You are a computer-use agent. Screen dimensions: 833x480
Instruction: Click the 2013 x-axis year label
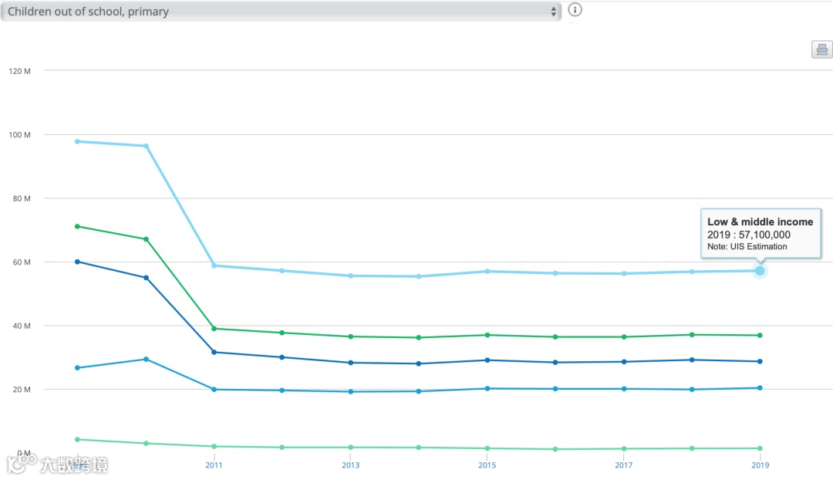click(x=351, y=465)
